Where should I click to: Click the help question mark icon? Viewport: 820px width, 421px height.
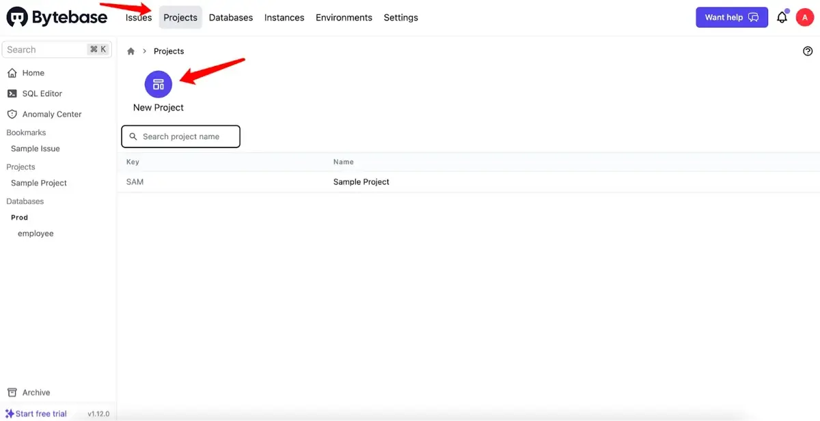[808, 51]
